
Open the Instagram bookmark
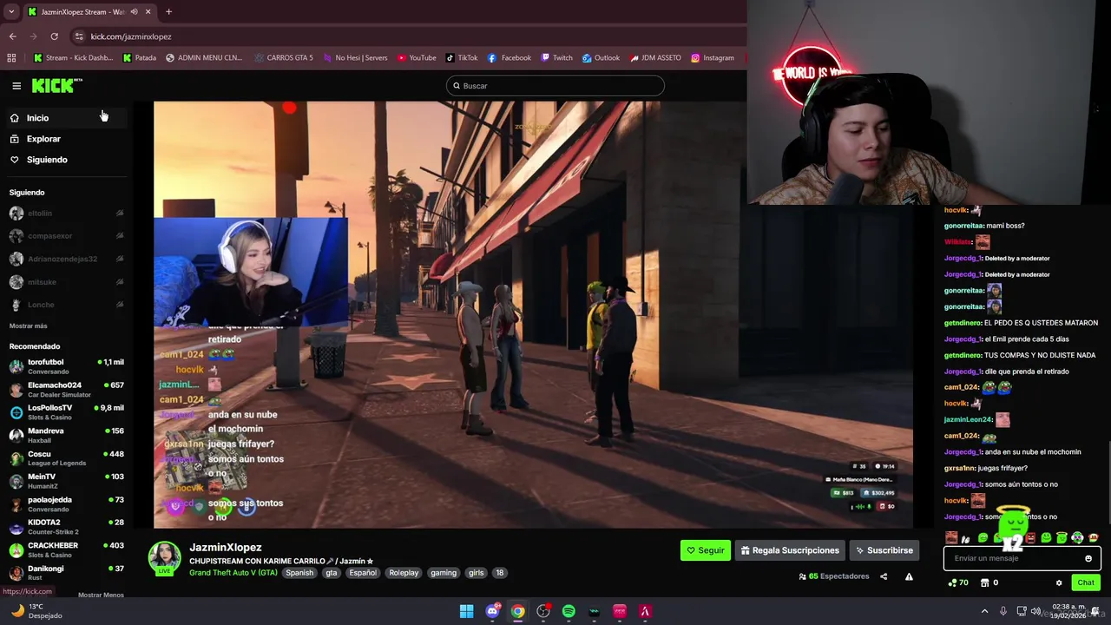point(713,58)
